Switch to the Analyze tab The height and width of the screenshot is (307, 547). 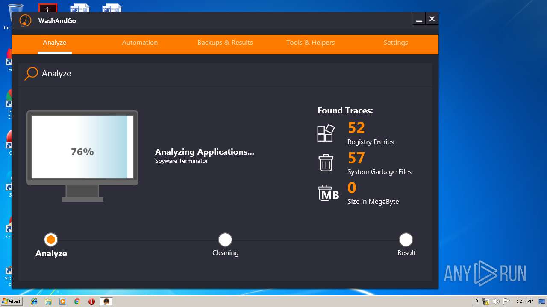pos(54,43)
